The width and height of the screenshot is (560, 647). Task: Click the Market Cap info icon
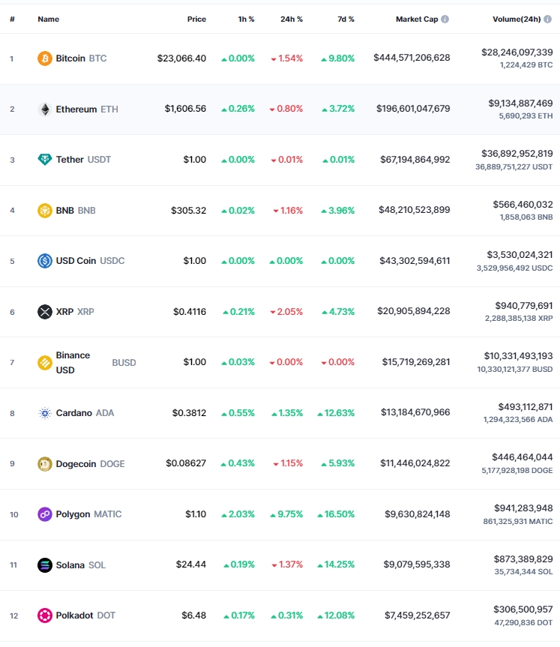tap(445, 19)
